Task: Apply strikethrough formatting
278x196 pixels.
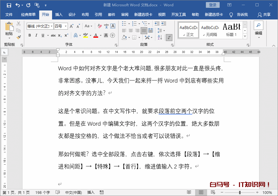Action: 54,35
